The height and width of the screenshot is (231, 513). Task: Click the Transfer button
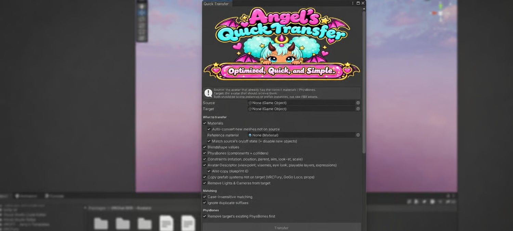pos(281,228)
